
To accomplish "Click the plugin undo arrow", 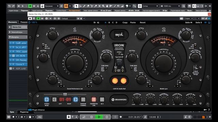I will pos(95,22).
